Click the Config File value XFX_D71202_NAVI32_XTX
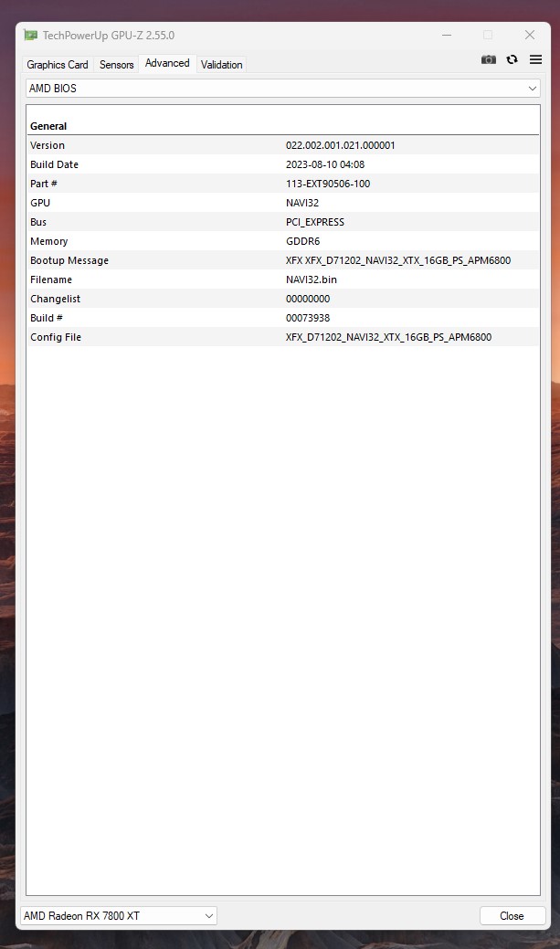Screen dimensions: 560x949 click(388, 337)
